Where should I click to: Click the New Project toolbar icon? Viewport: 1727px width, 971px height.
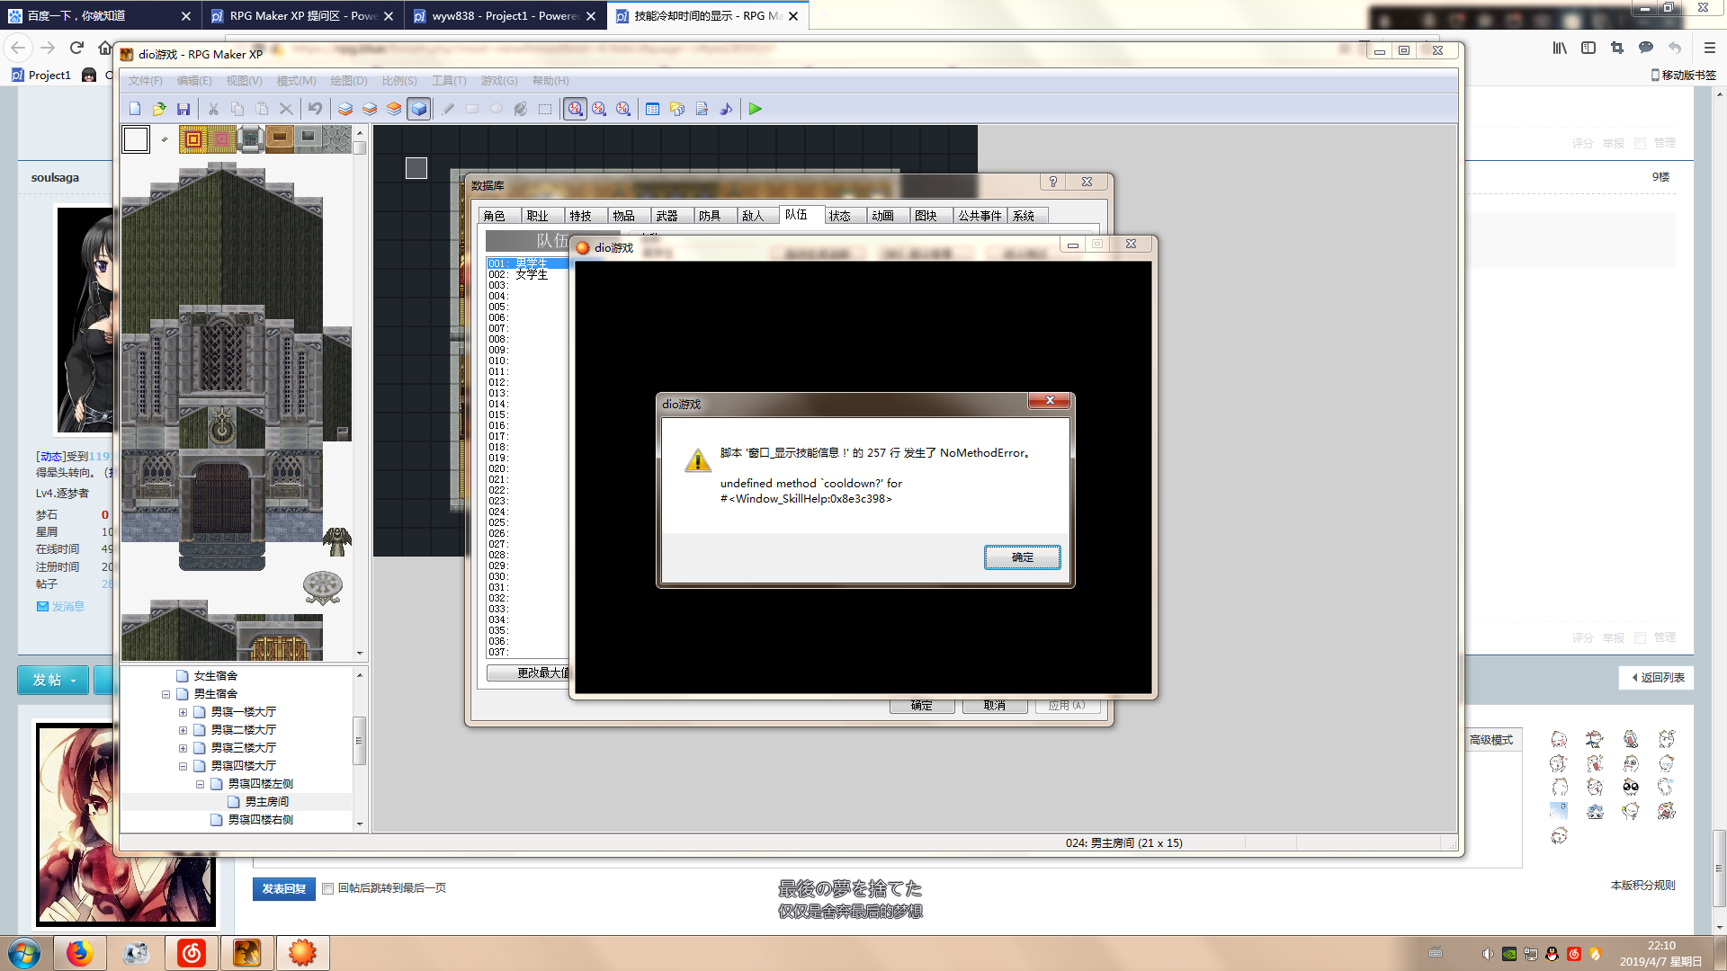(x=135, y=109)
